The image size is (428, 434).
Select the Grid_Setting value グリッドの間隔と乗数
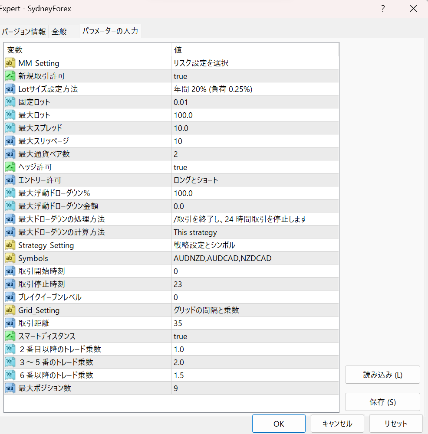click(x=255, y=310)
